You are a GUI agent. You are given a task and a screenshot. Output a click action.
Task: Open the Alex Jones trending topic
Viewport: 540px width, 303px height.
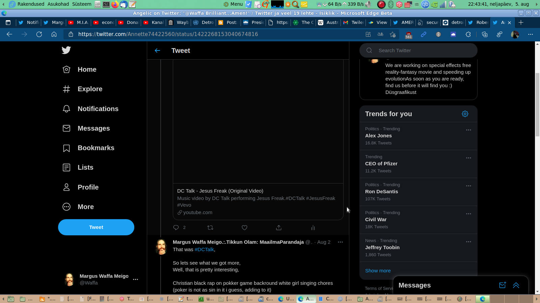(x=418, y=136)
